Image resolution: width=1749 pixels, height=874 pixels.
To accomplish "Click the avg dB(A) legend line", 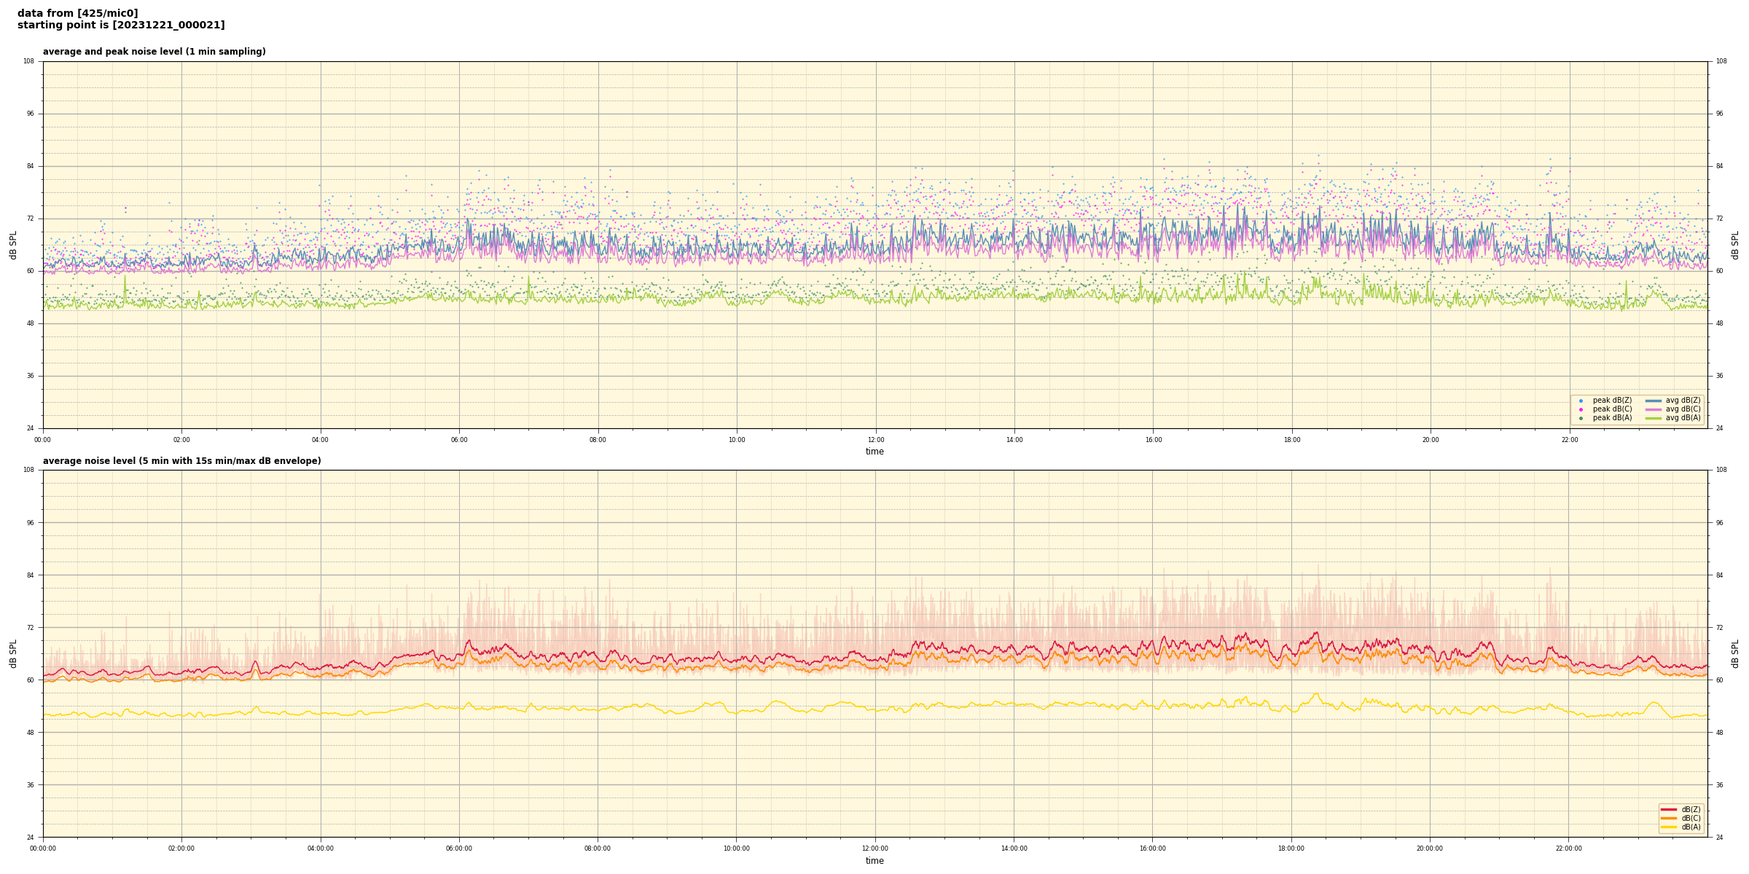I will tap(1654, 418).
